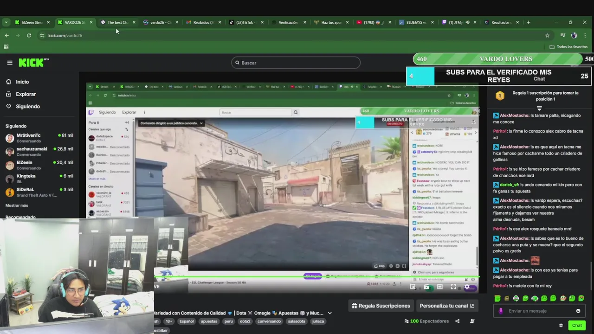Click the user icon beside share
The width and height of the screenshot is (594, 334).
point(472,321)
